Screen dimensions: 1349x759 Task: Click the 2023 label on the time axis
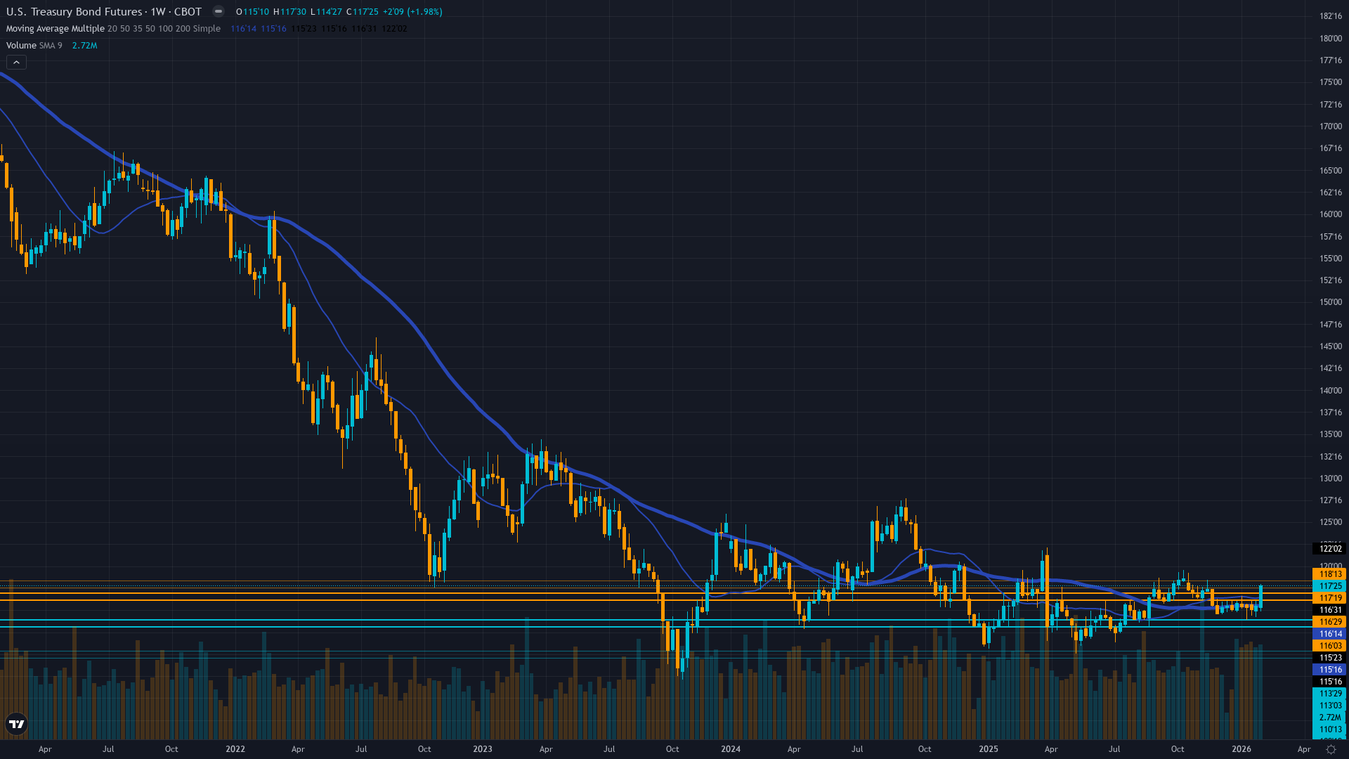click(483, 749)
